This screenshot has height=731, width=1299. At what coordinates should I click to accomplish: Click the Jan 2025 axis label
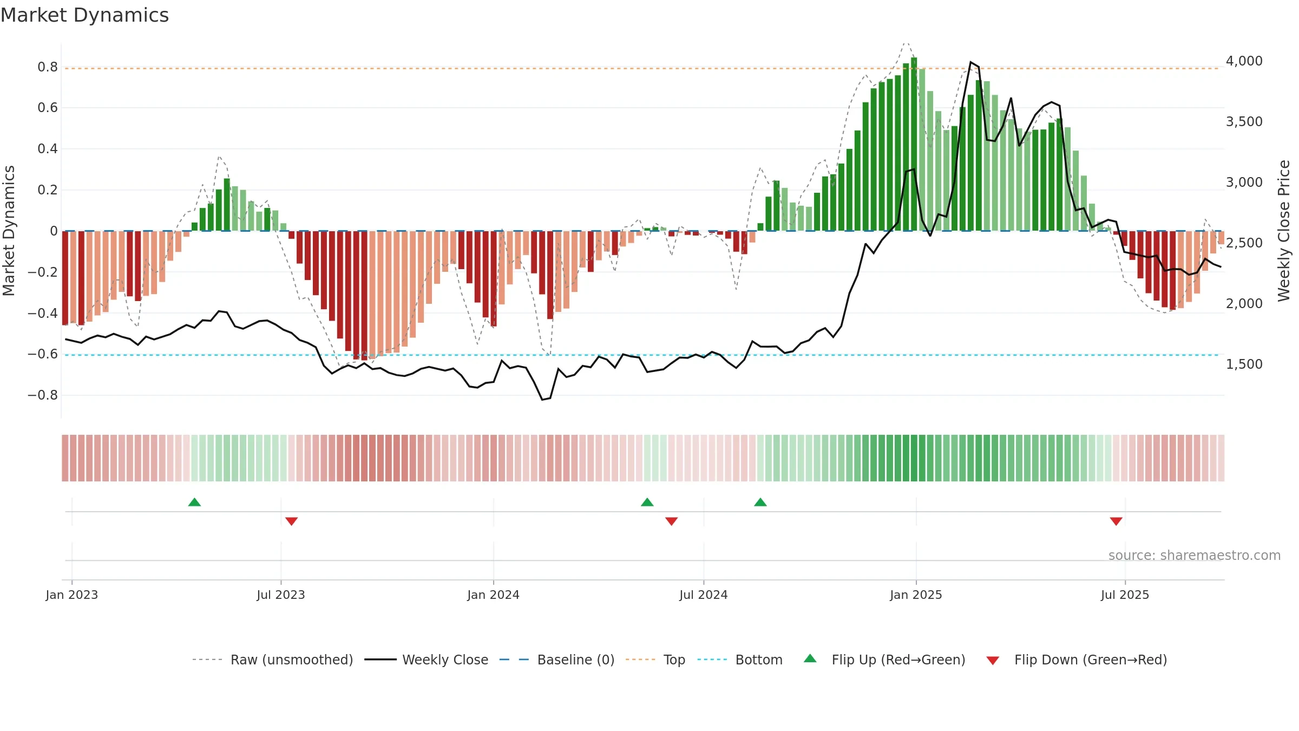(916, 595)
